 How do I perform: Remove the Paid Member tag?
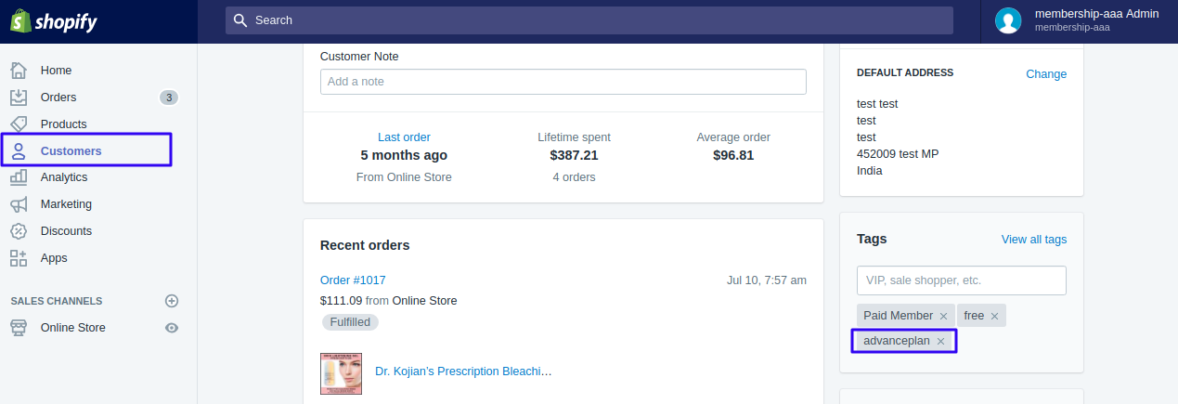click(943, 316)
